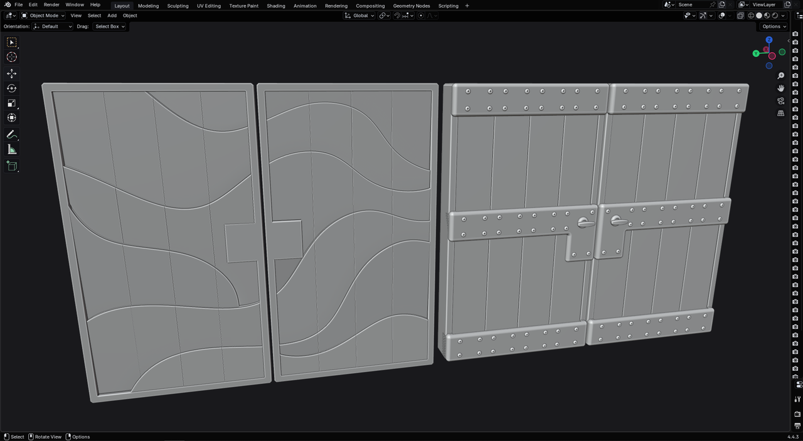Viewport: 803px width, 441px height.
Task: Select the Annotate pencil tool
Action: [11, 134]
